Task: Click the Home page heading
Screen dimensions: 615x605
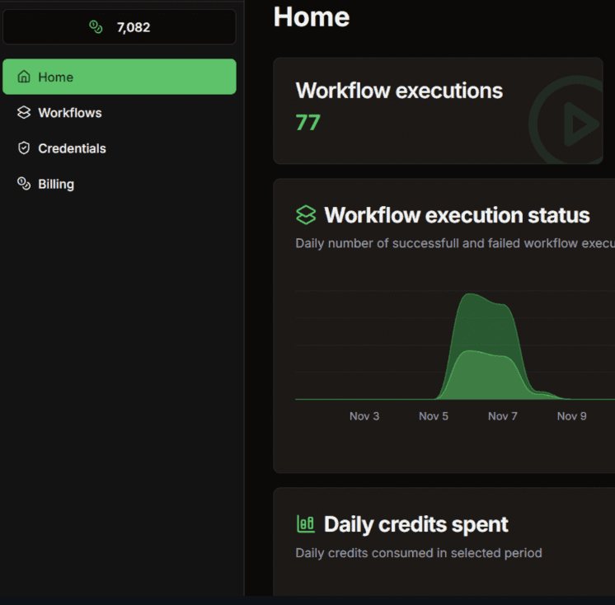Action: click(312, 16)
